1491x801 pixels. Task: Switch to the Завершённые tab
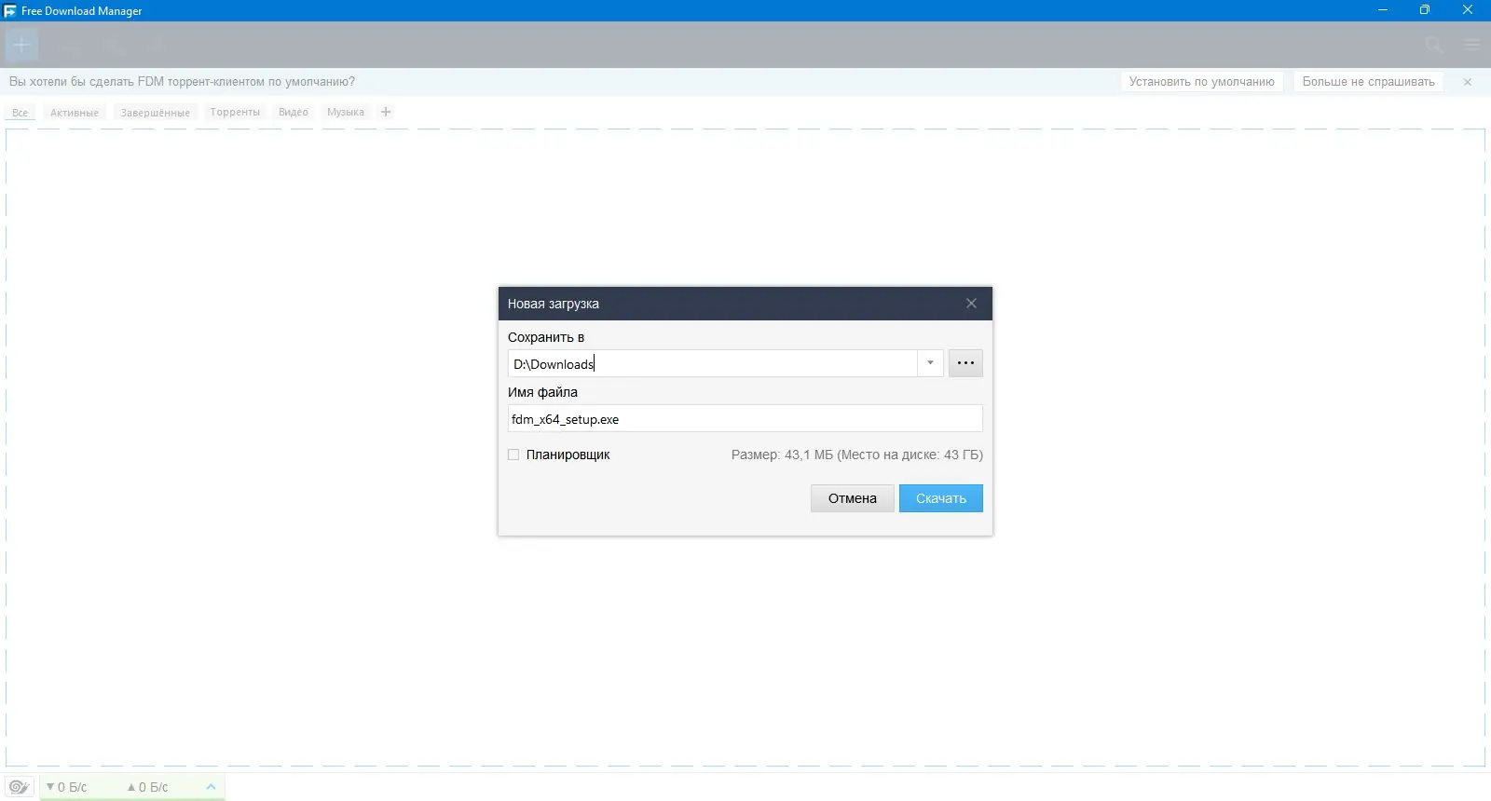point(156,113)
